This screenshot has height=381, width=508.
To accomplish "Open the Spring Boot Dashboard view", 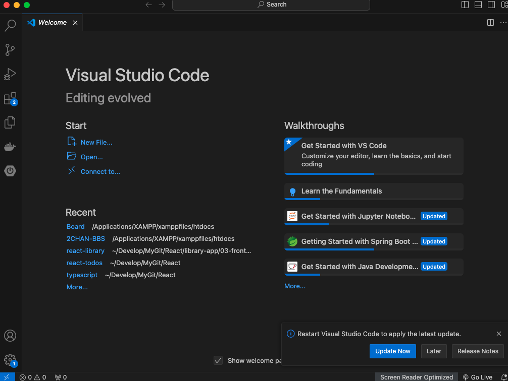I will [10, 171].
